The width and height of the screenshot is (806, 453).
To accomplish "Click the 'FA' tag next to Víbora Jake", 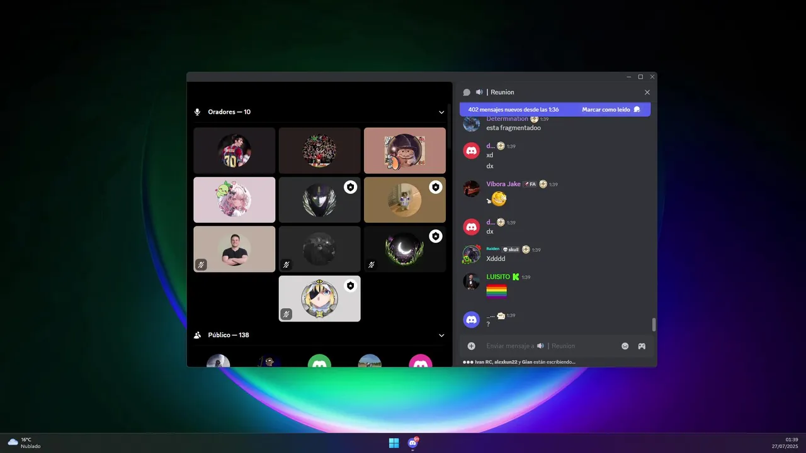I will (x=530, y=184).
